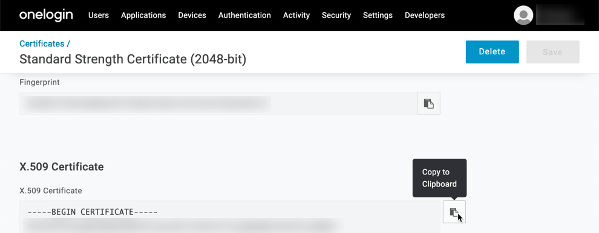The width and height of the screenshot is (599, 233).
Task: Open the user avatar profile icon
Action: (523, 15)
